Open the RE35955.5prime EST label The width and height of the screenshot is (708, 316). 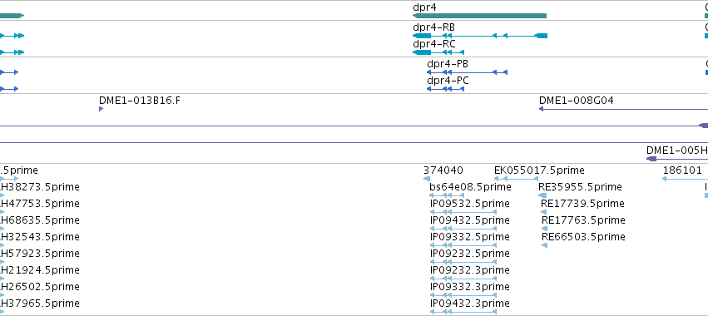click(580, 187)
